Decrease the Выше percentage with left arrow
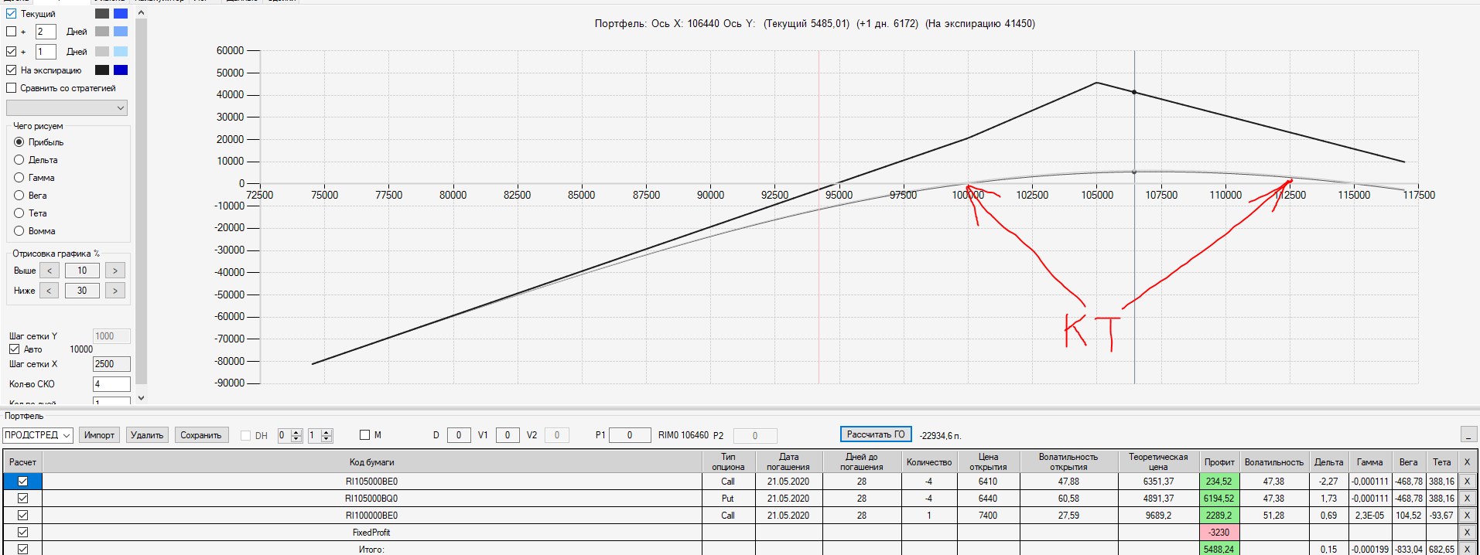This screenshot has width=1480, height=555. [x=49, y=271]
